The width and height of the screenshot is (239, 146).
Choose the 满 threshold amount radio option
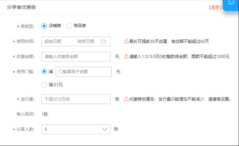click(44, 72)
